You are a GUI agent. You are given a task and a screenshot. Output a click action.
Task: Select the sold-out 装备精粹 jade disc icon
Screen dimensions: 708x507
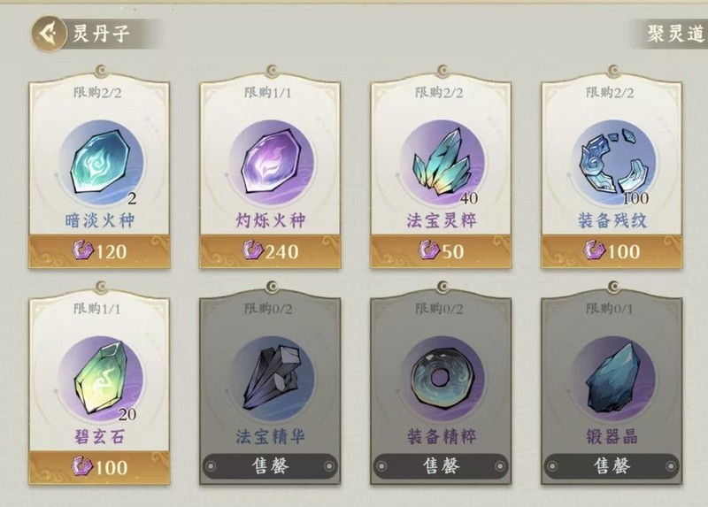click(442, 379)
